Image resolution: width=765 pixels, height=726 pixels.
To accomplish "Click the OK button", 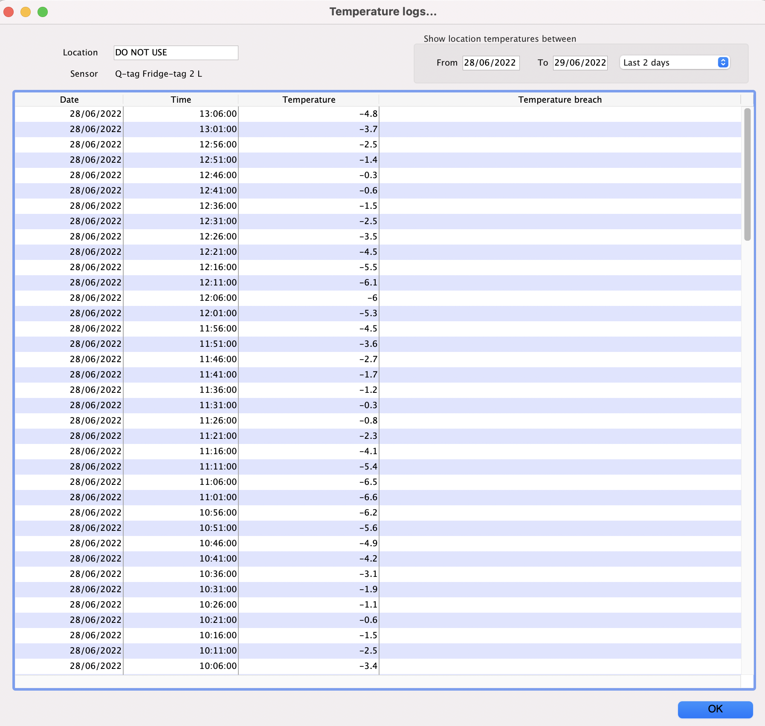I will (x=715, y=709).
